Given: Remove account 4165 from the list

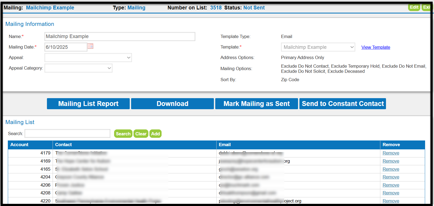Looking at the screenshot, I should [391, 169].
